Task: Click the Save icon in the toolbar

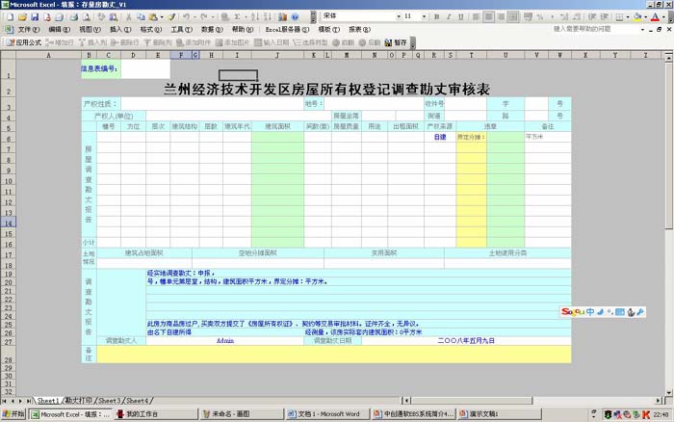Action: pyautogui.click(x=35, y=17)
